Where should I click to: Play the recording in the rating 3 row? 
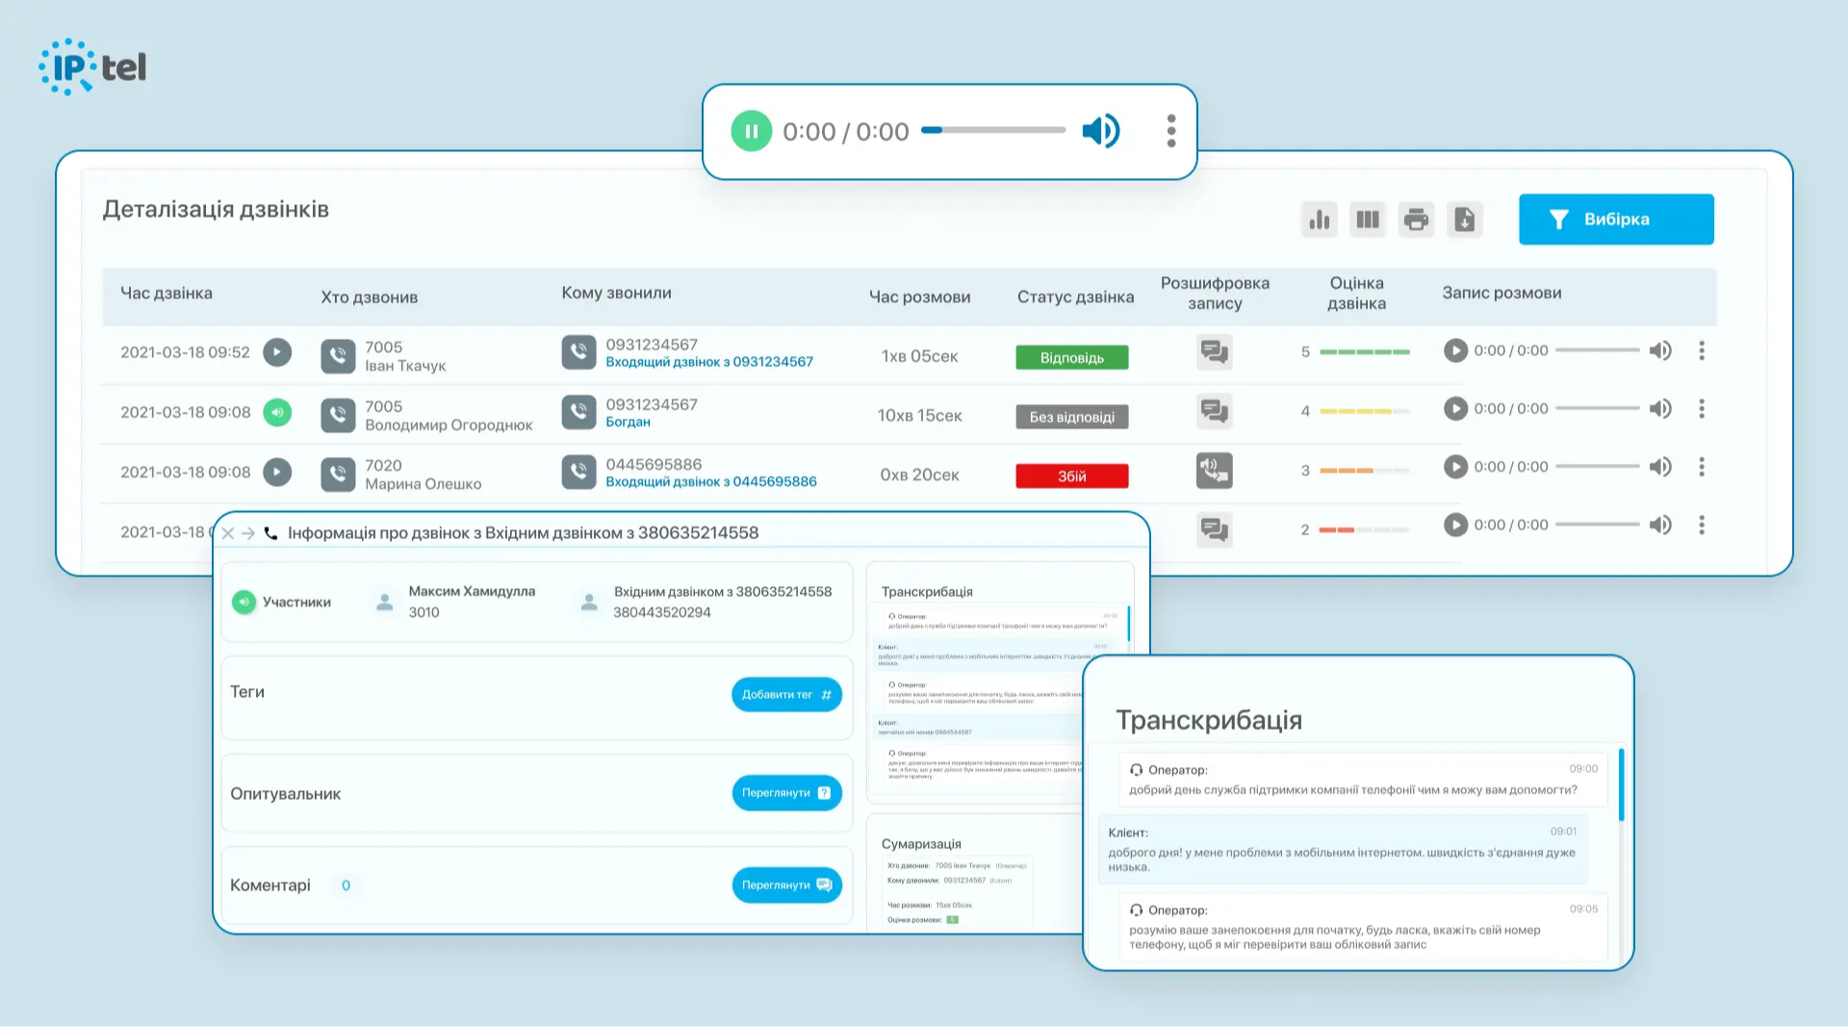pos(1455,467)
